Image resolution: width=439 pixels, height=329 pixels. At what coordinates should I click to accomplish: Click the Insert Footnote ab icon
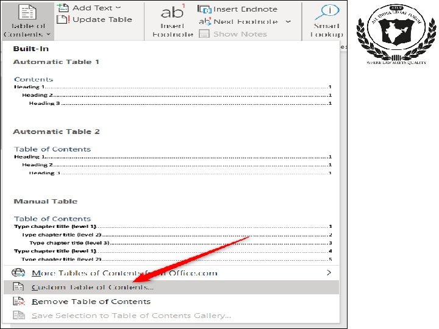(173, 12)
